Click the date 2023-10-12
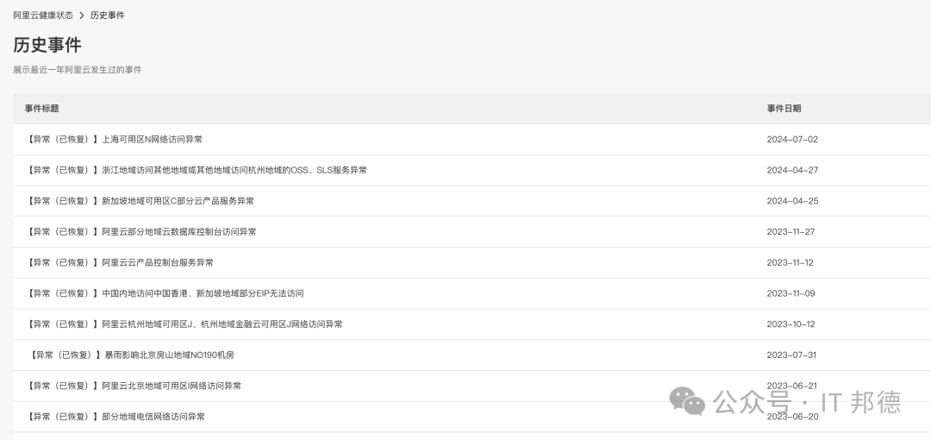Viewport: 931px width, 440px height. pyautogui.click(x=790, y=324)
